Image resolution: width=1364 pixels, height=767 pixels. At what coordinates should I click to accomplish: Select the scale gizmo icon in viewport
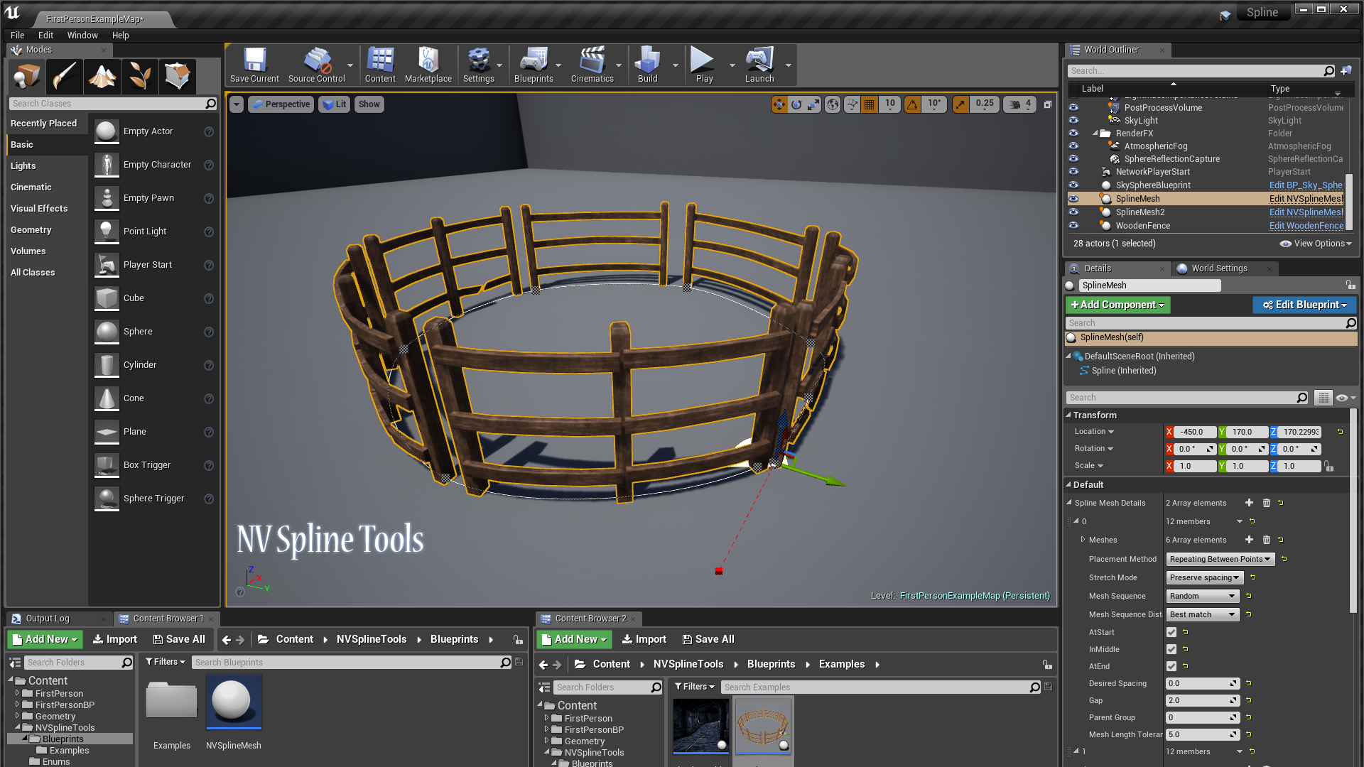click(x=813, y=104)
